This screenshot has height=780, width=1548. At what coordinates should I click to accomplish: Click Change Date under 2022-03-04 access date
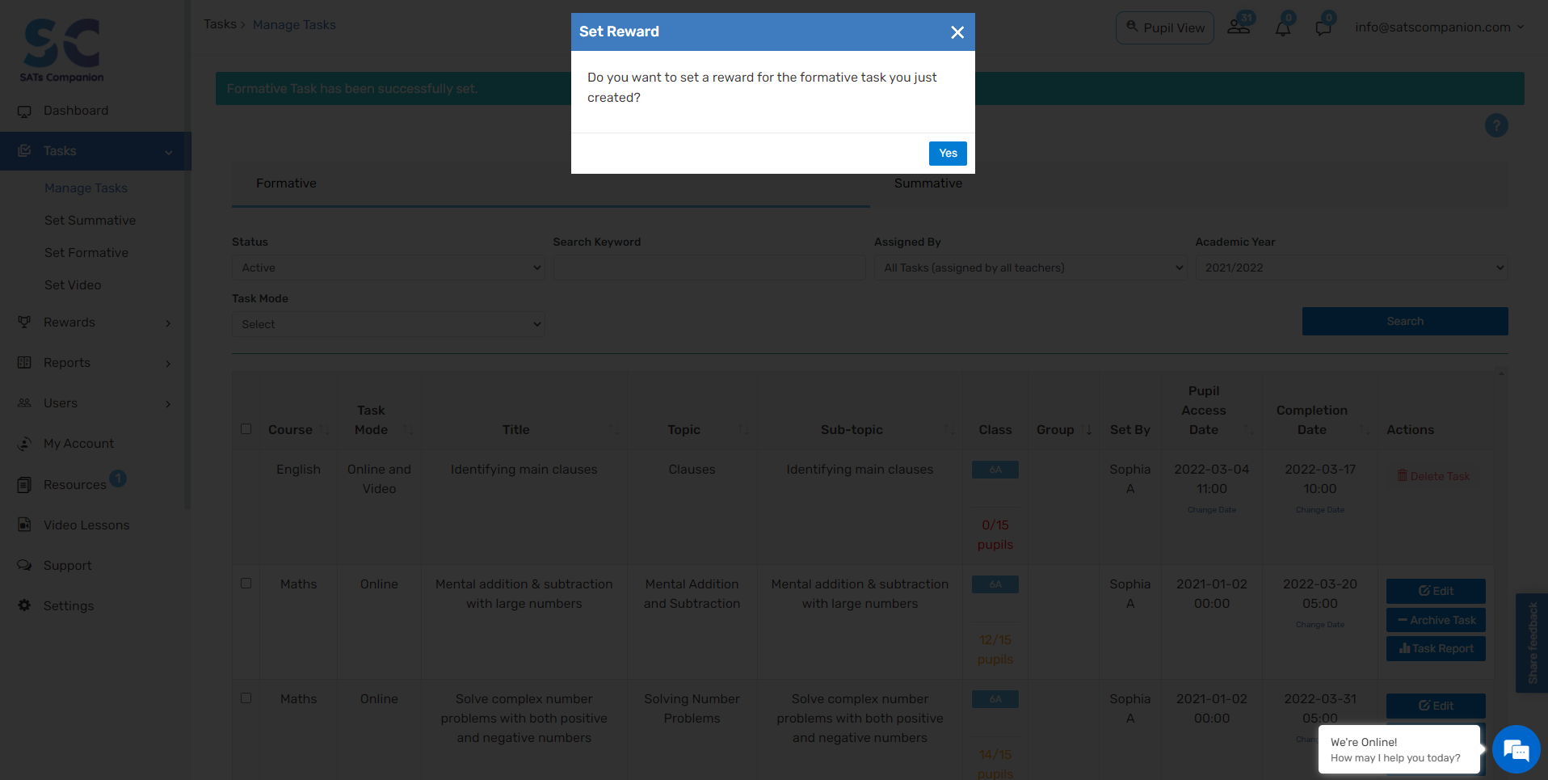(1212, 510)
